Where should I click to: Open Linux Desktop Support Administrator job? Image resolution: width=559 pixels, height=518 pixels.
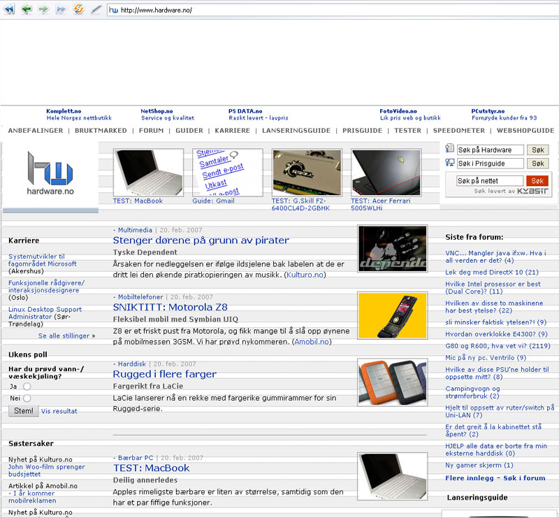pos(45,313)
